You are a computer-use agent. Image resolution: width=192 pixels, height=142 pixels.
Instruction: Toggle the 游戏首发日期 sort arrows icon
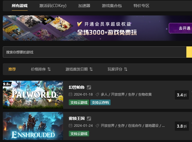(x=91, y=69)
